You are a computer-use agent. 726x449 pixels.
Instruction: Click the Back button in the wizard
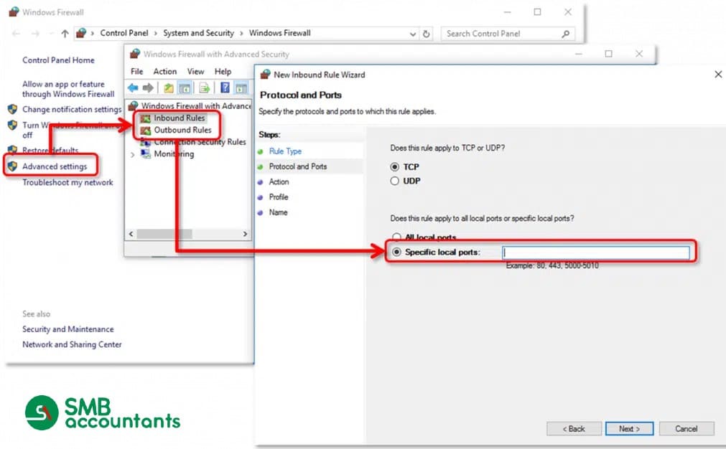574,429
